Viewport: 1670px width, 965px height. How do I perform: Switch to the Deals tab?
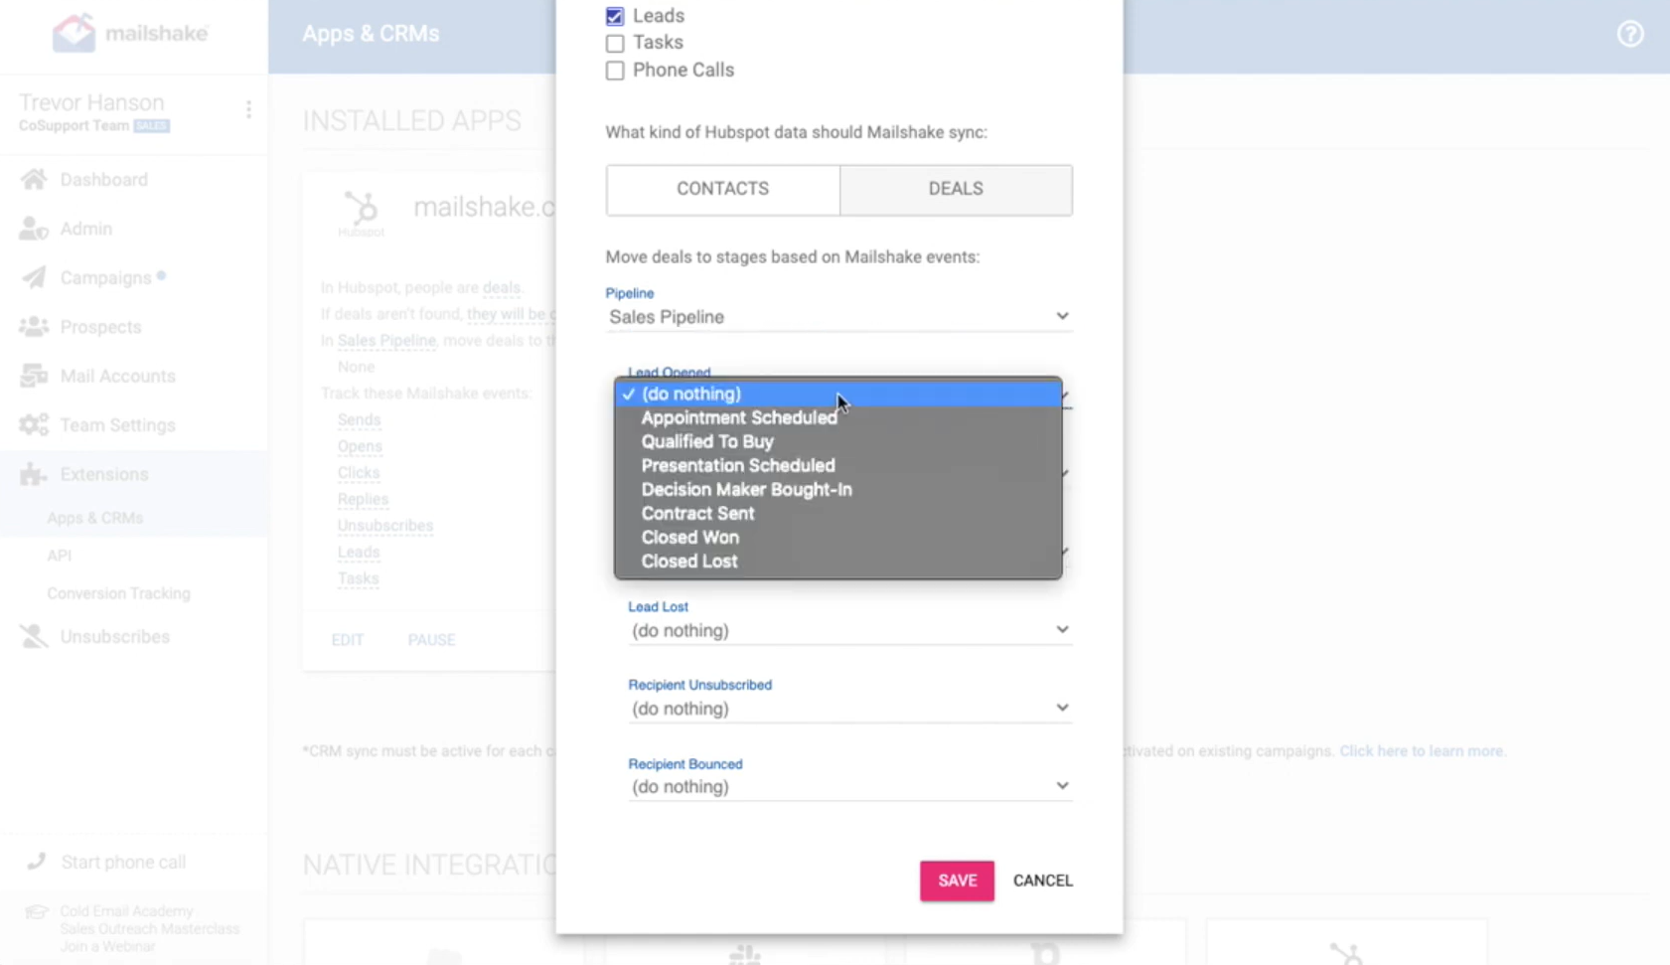[955, 189]
